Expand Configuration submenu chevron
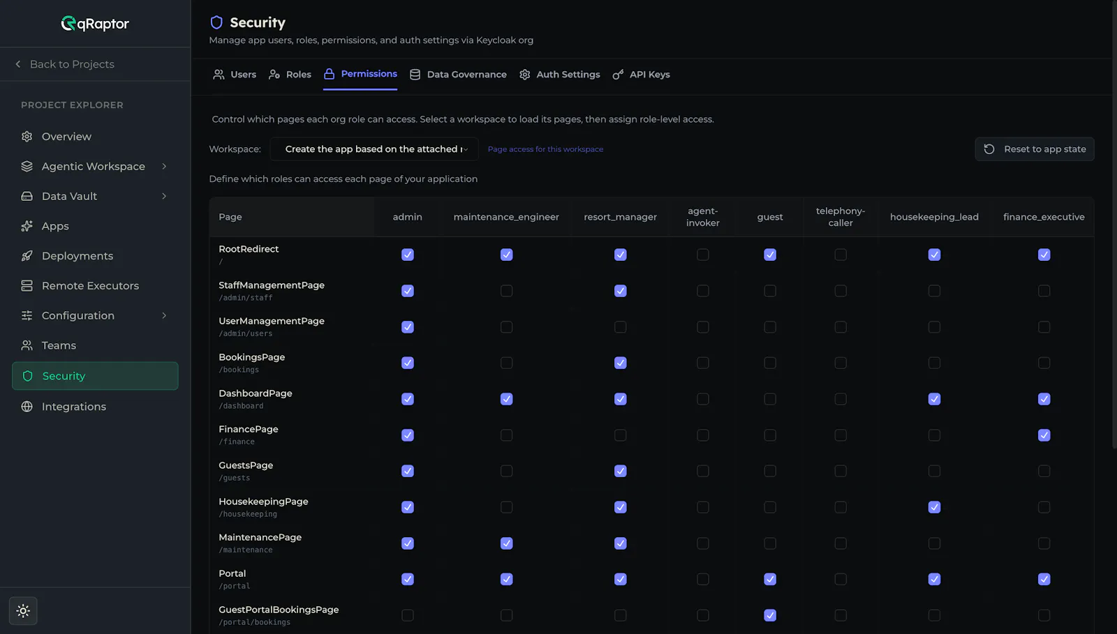This screenshot has height=634, width=1117. point(165,316)
